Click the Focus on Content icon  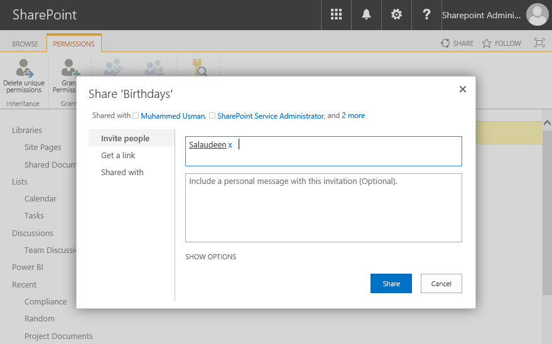pyautogui.click(x=539, y=43)
